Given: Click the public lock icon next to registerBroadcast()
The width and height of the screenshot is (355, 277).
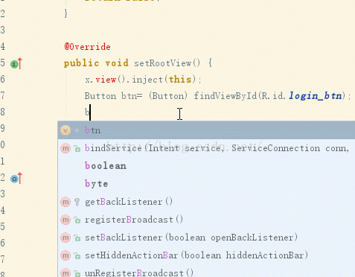Looking at the screenshot, I should [x=77, y=220].
